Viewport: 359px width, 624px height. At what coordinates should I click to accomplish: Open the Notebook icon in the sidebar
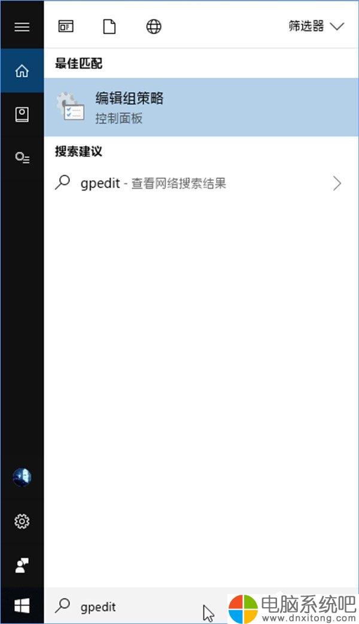pos(22,114)
